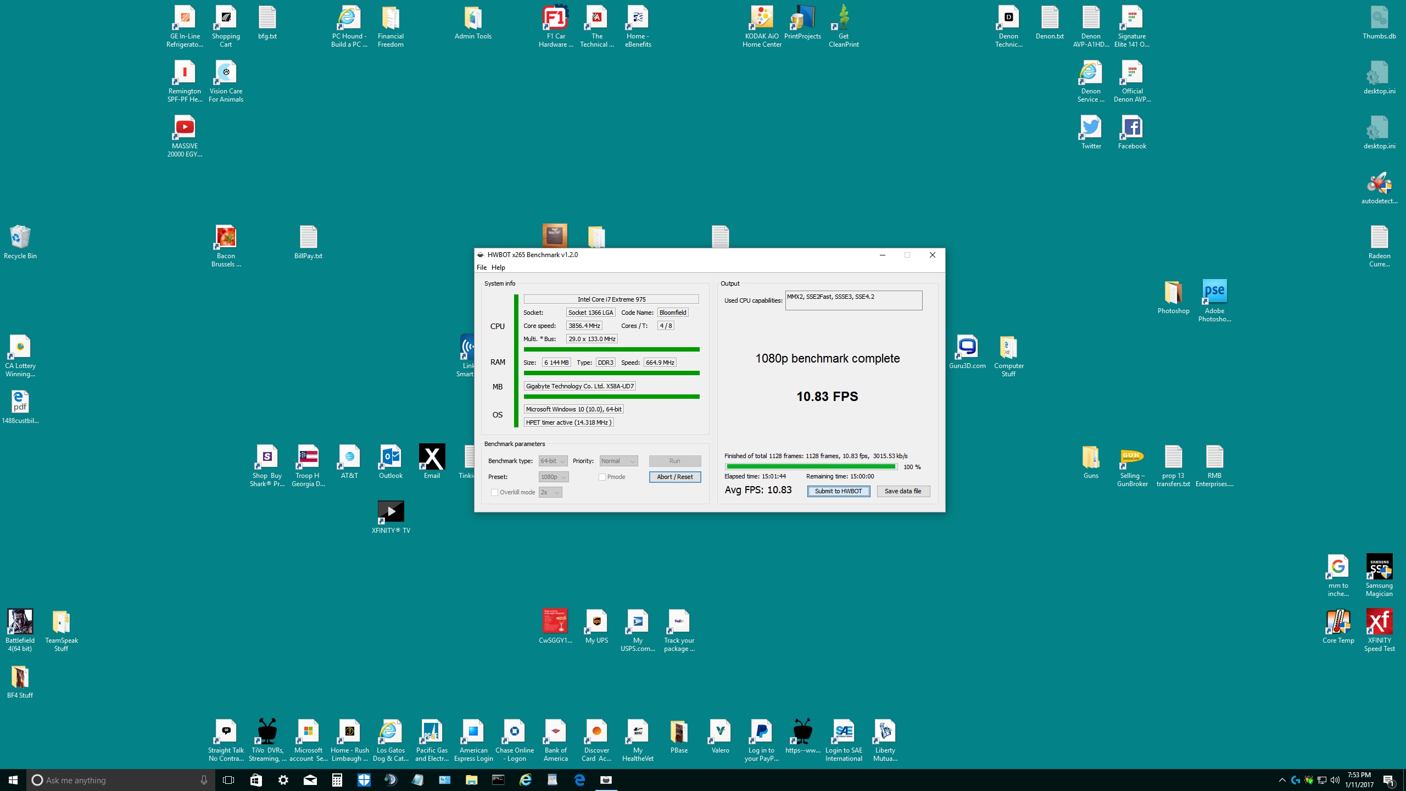Click the Windows Start button
Screen dimensions: 1406x791
coord(13,780)
